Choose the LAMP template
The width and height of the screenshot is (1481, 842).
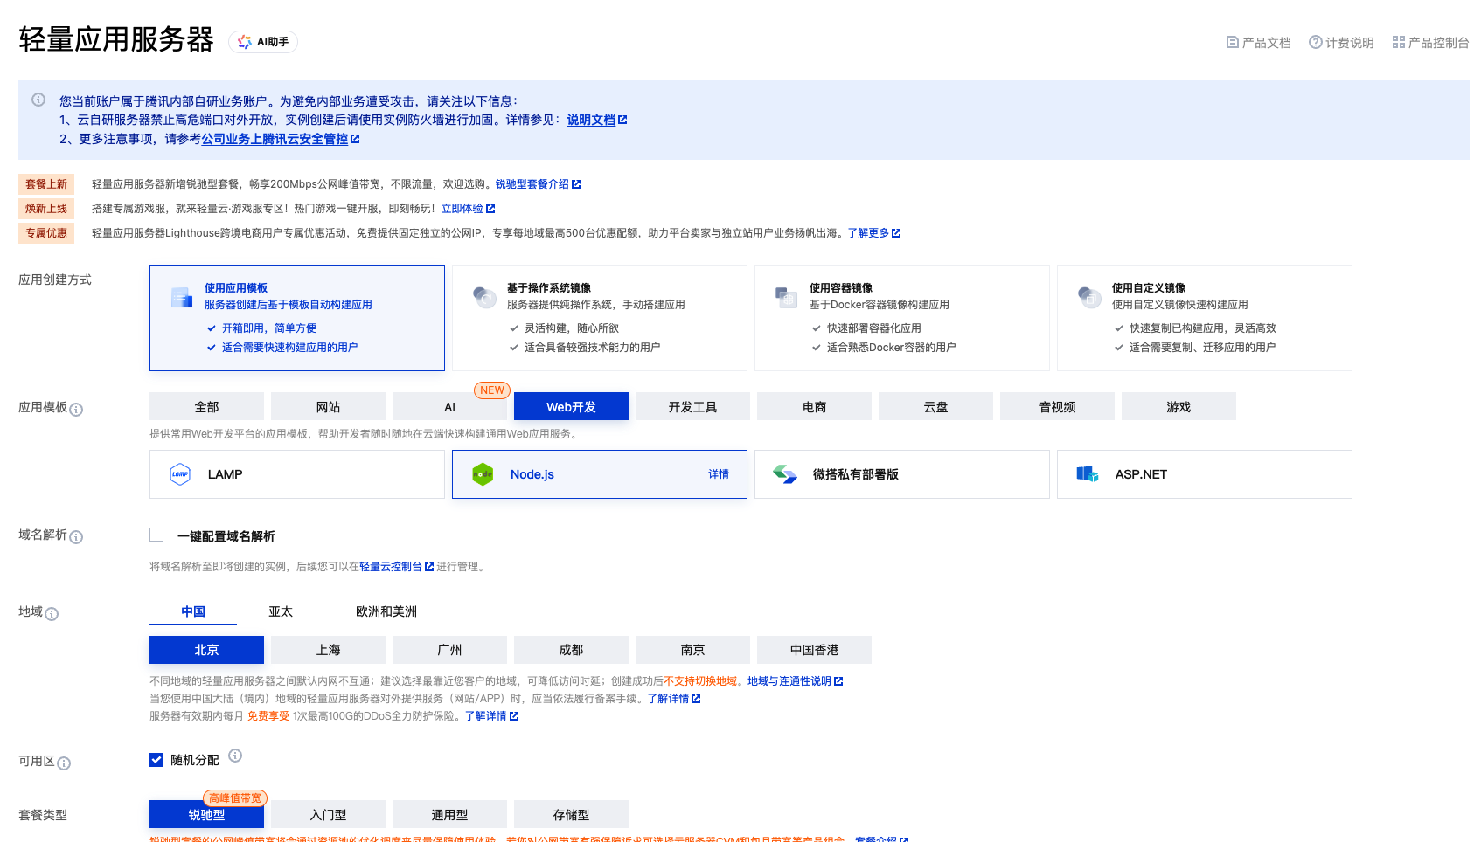pos(297,474)
